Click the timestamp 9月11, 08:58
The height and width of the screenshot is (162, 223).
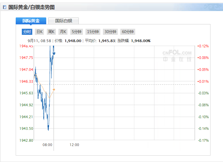point(39,41)
